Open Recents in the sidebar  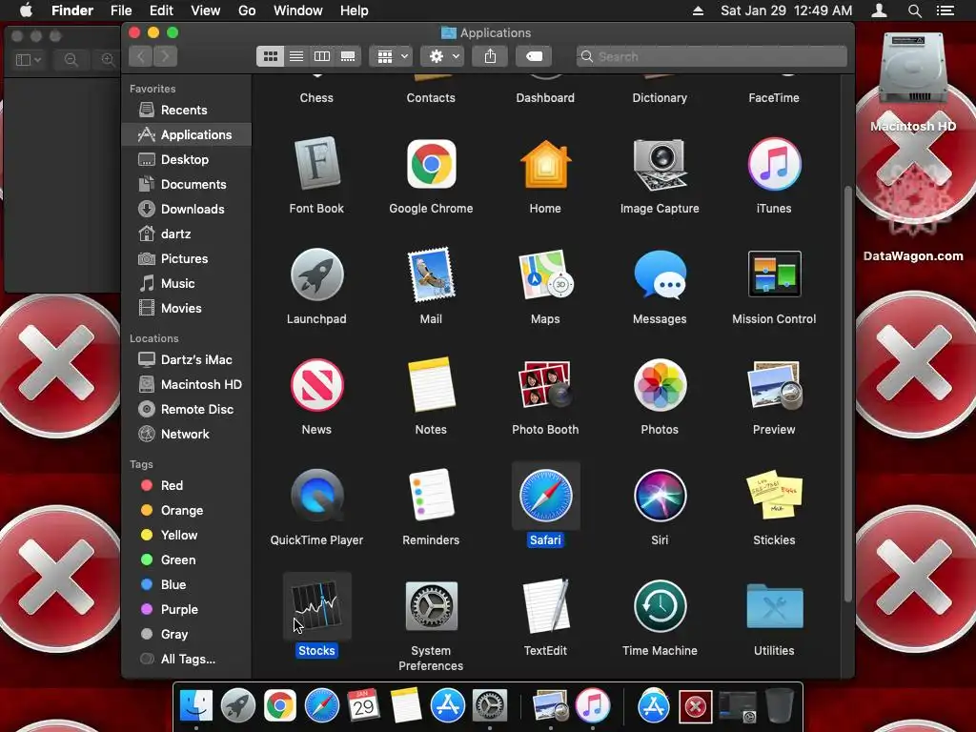tap(187, 111)
